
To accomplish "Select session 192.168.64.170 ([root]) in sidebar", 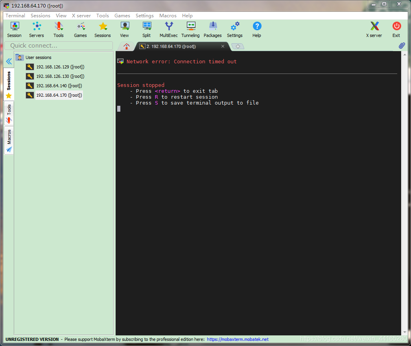I will click(x=59, y=95).
